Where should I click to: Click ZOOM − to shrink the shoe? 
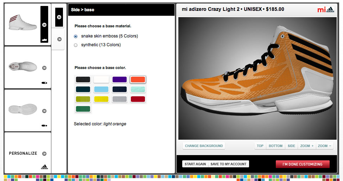click(x=325, y=146)
